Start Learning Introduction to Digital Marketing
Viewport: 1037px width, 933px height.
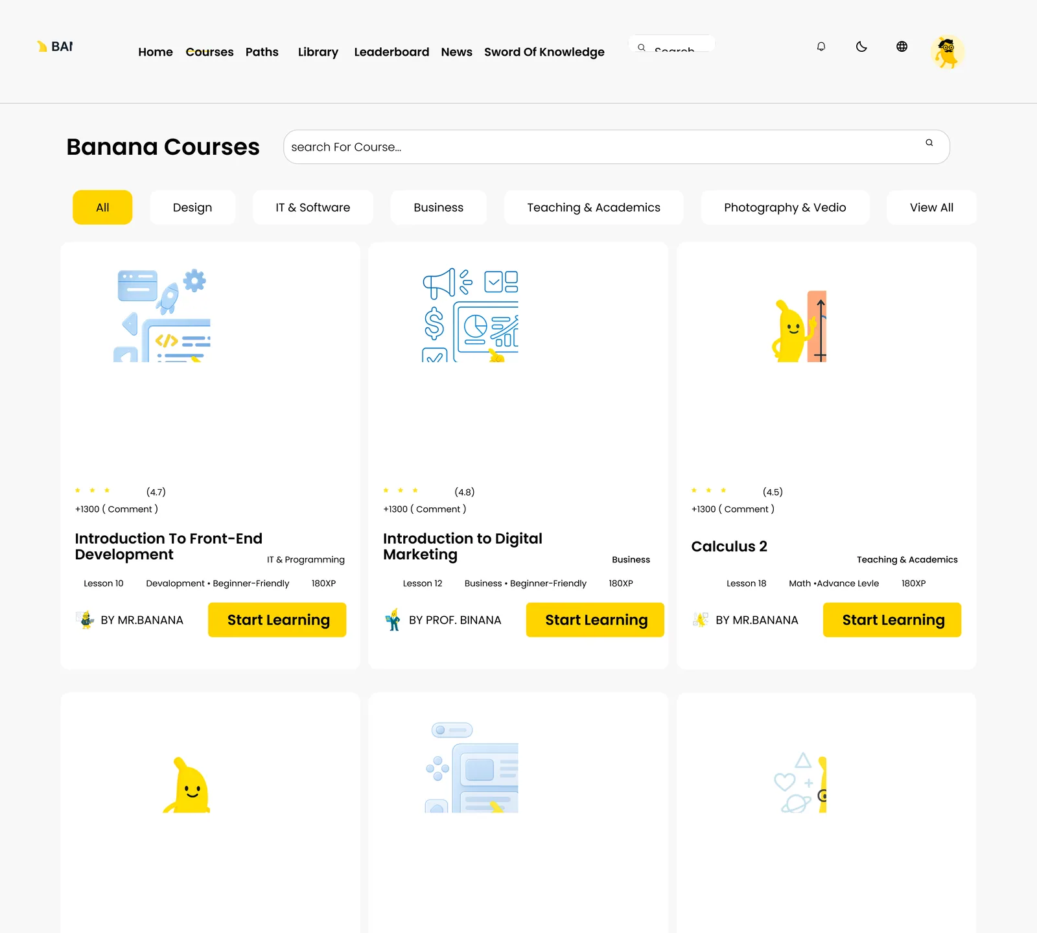click(x=595, y=620)
